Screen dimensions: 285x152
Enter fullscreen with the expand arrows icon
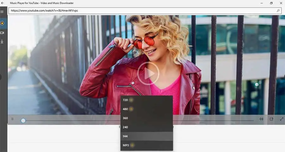281,119
